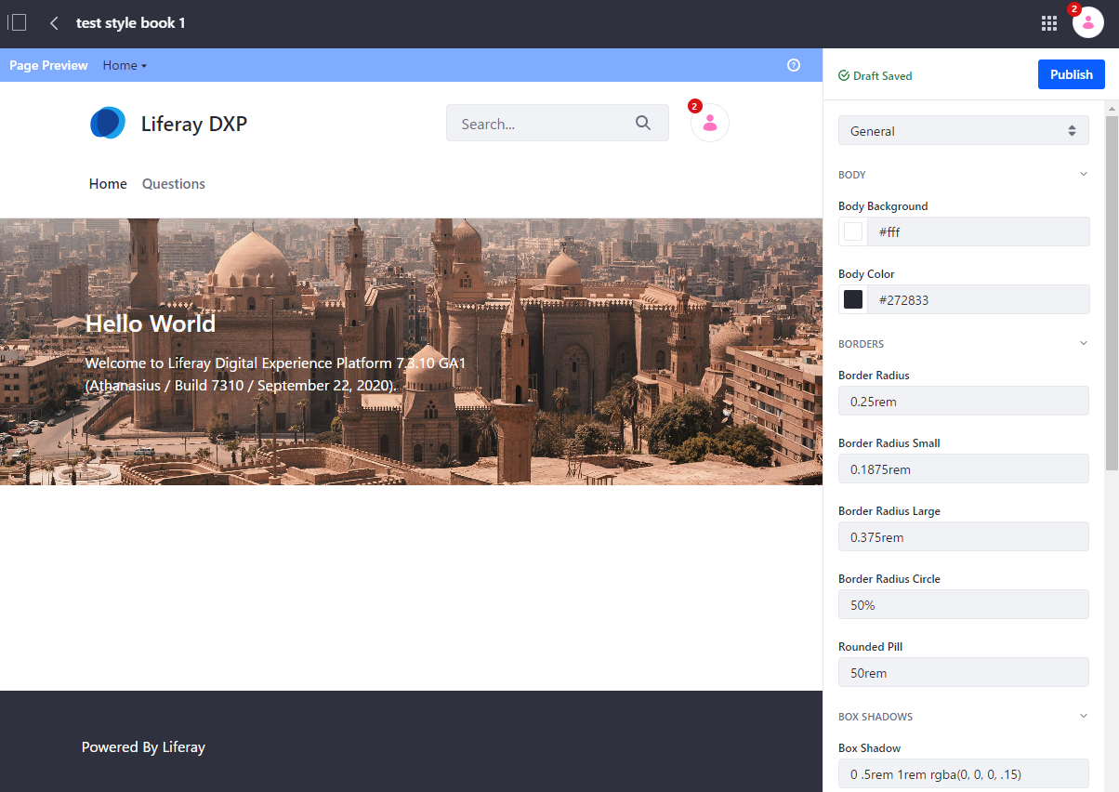Image resolution: width=1119 pixels, height=792 pixels.
Task: Toggle the product menu sidebar icon
Action: [17, 23]
